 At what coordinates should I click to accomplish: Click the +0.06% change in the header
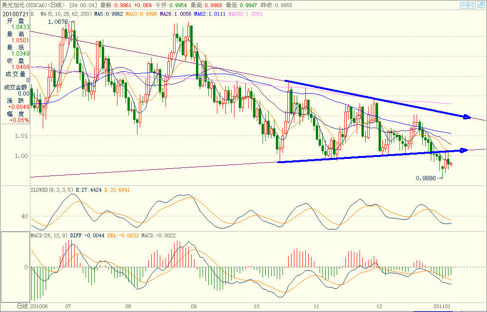click(x=143, y=5)
